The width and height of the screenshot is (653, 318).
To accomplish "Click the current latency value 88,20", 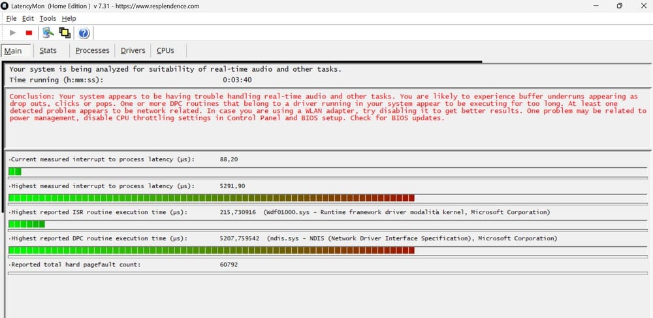I will [x=229, y=159].
